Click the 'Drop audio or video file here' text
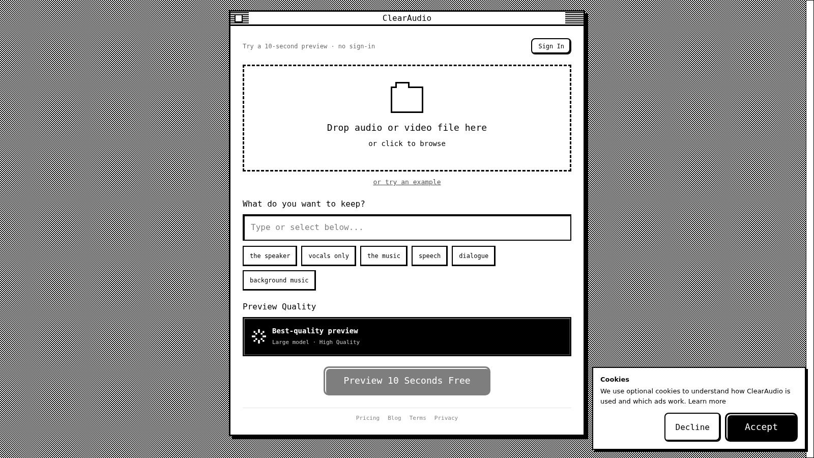The height and width of the screenshot is (458, 814). click(x=407, y=128)
